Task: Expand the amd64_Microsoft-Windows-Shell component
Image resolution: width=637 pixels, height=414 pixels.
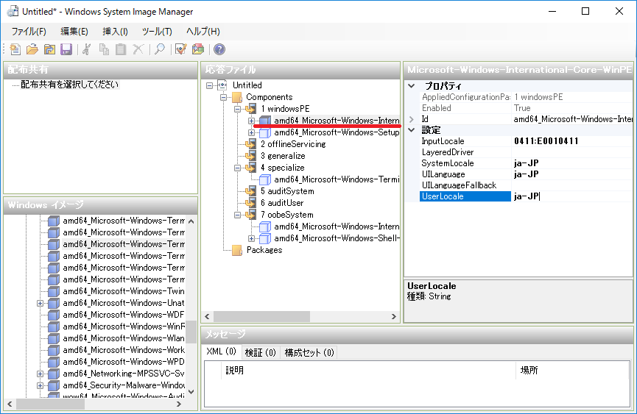Action: [251, 238]
